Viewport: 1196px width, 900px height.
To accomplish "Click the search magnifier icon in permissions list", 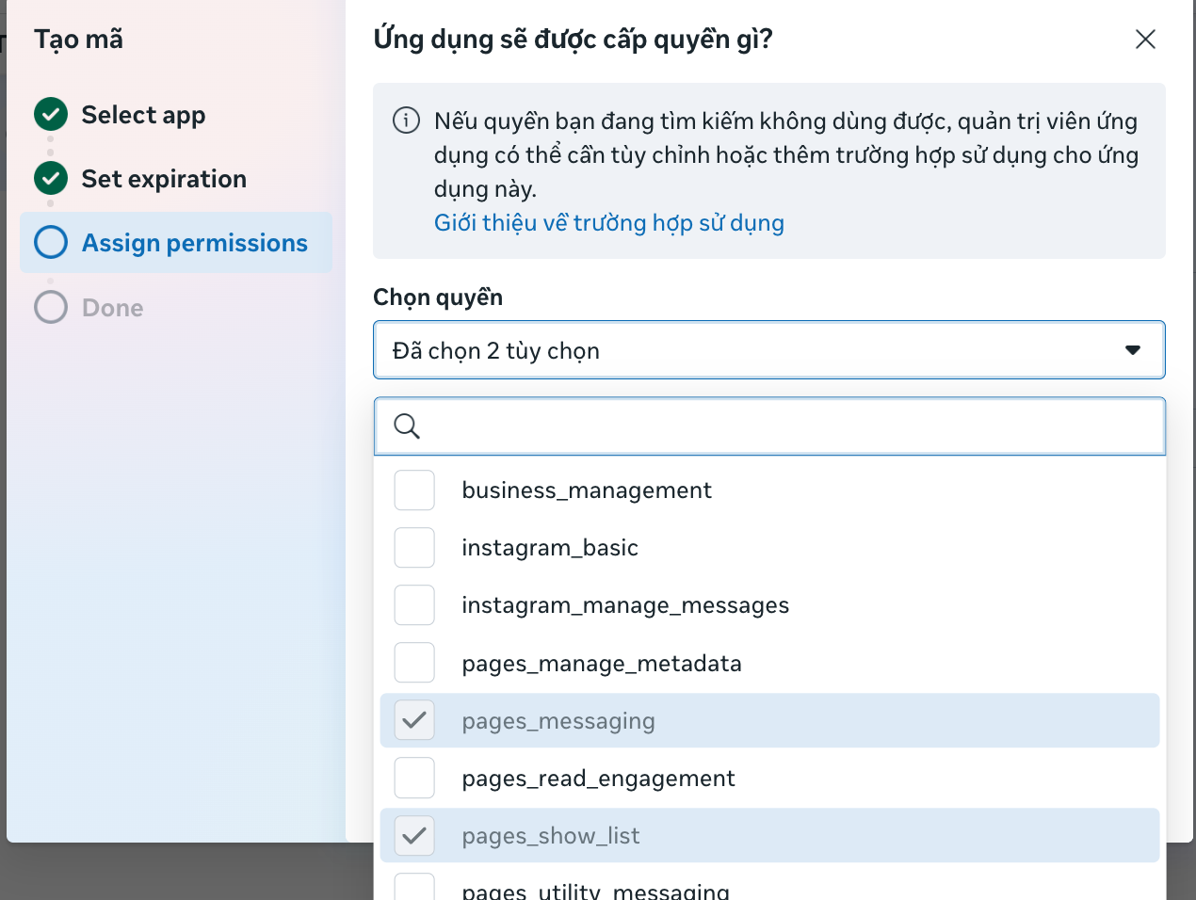I will (407, 426).
